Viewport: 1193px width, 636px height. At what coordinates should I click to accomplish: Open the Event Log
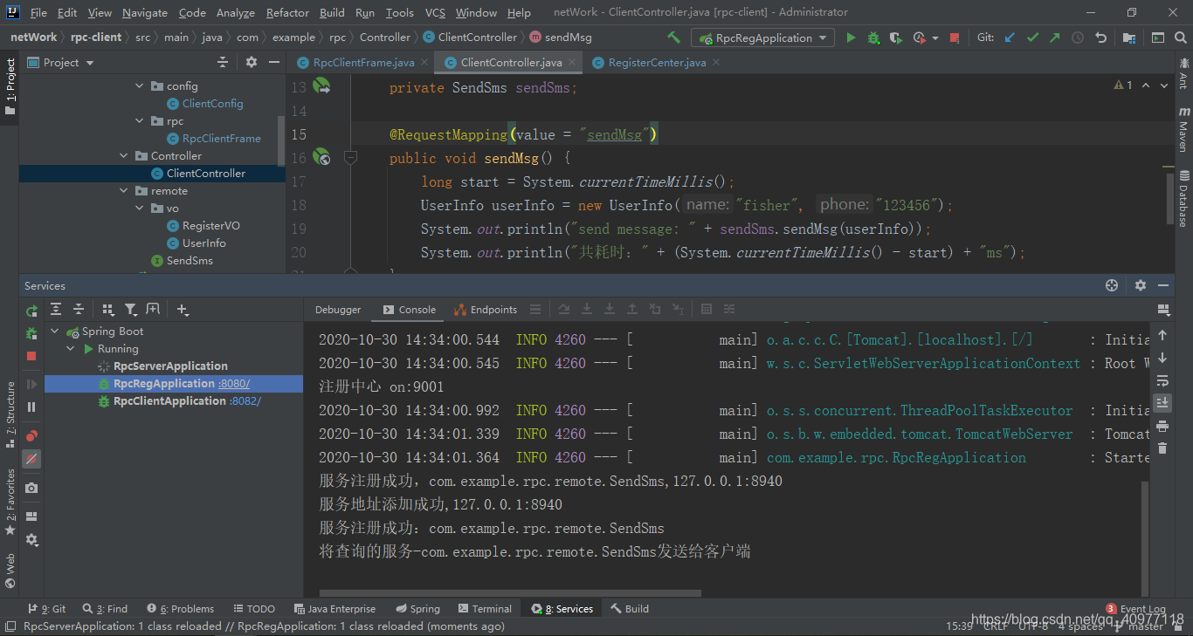tap(1135, 608)
